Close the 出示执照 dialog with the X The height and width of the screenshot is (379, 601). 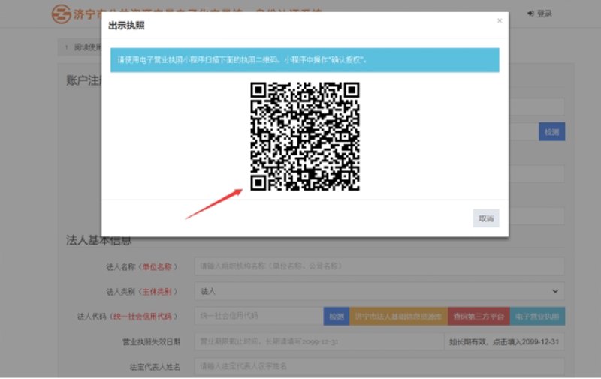(x=500, y=20)
